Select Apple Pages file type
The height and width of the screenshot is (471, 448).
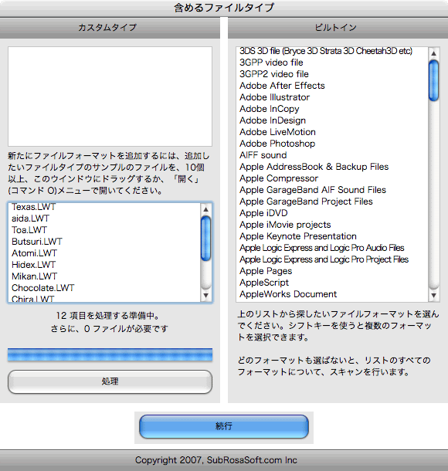coord(266,271)
